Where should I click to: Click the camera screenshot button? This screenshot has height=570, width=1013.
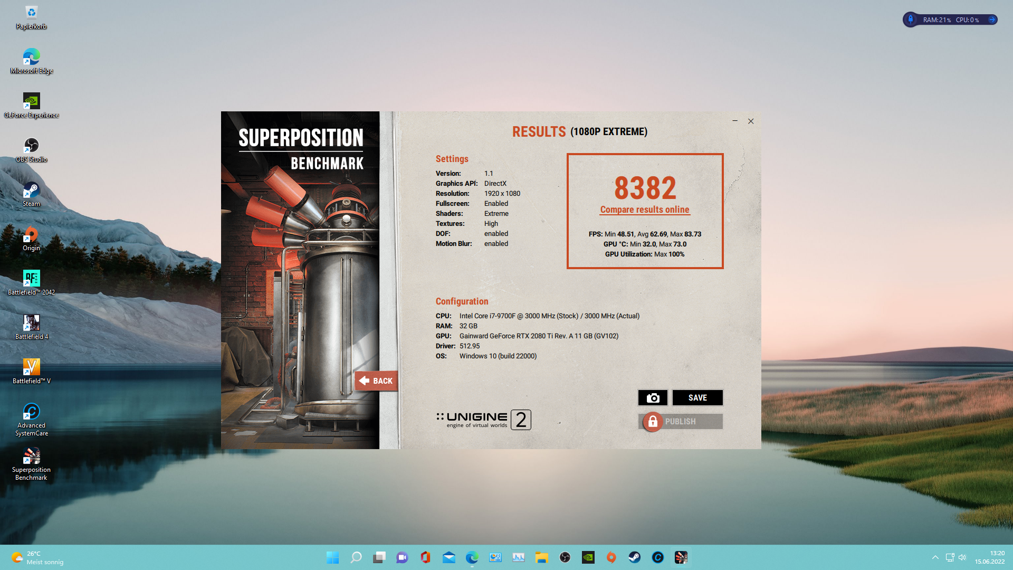tap(653, 398)
